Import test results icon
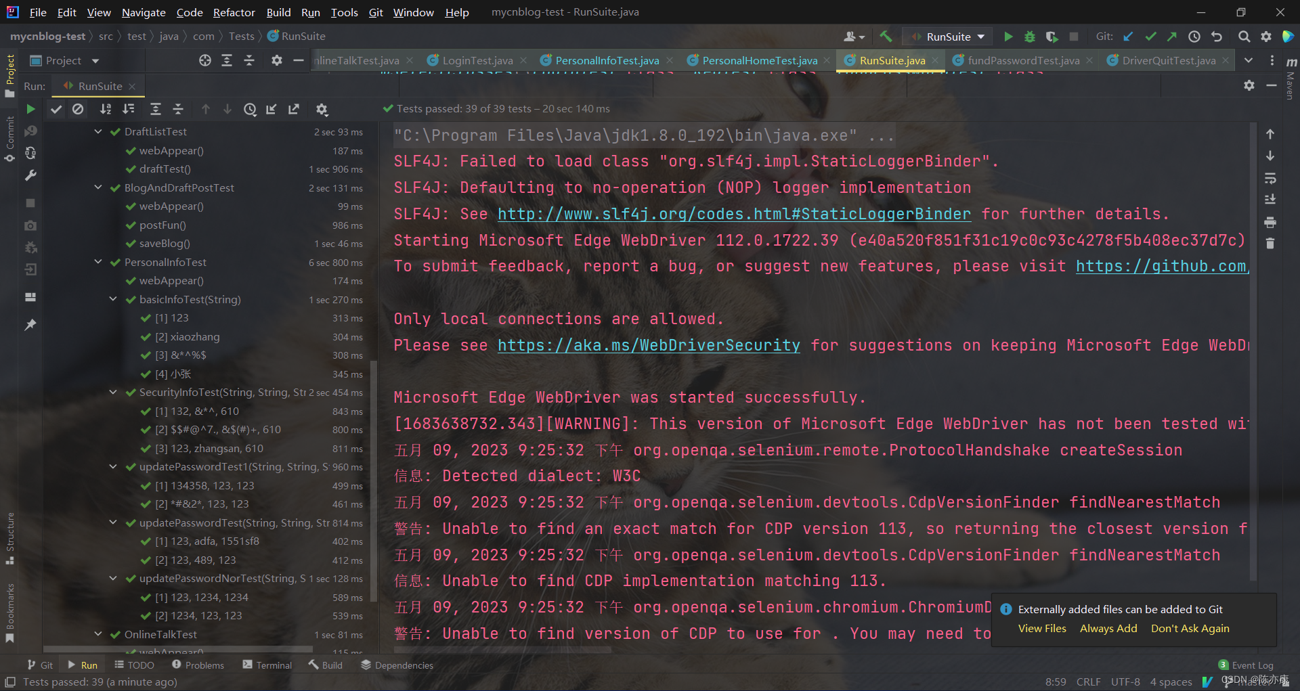This screenshot has height=691, width=1300. pyautogui.click(x=272, y=109)
